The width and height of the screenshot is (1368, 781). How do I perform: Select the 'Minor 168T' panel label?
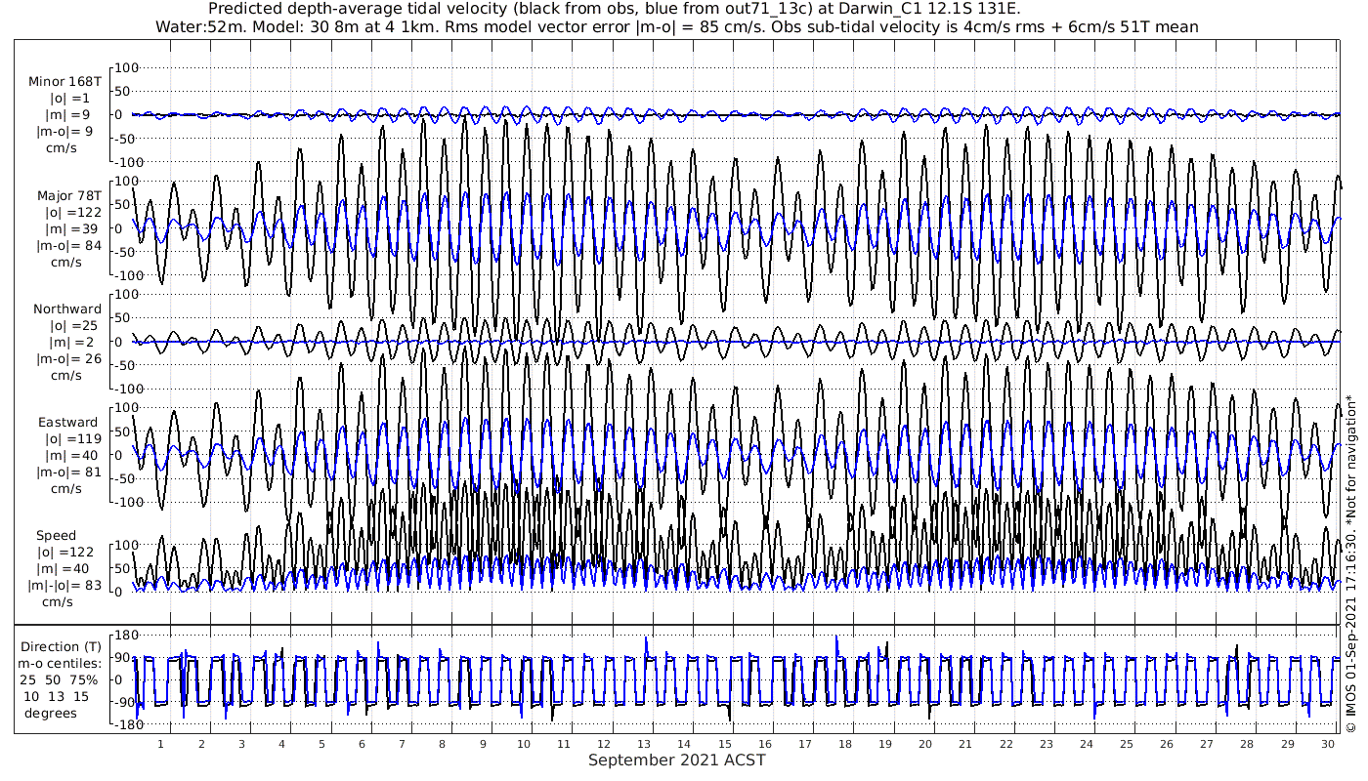pyautogui.click(x=65, y=83)
